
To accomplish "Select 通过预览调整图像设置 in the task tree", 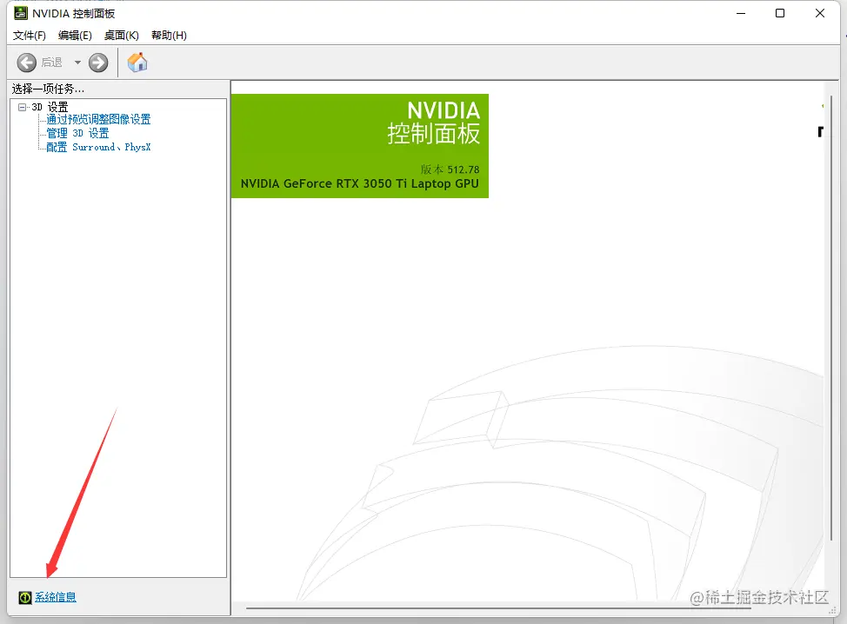I will 98,119.
